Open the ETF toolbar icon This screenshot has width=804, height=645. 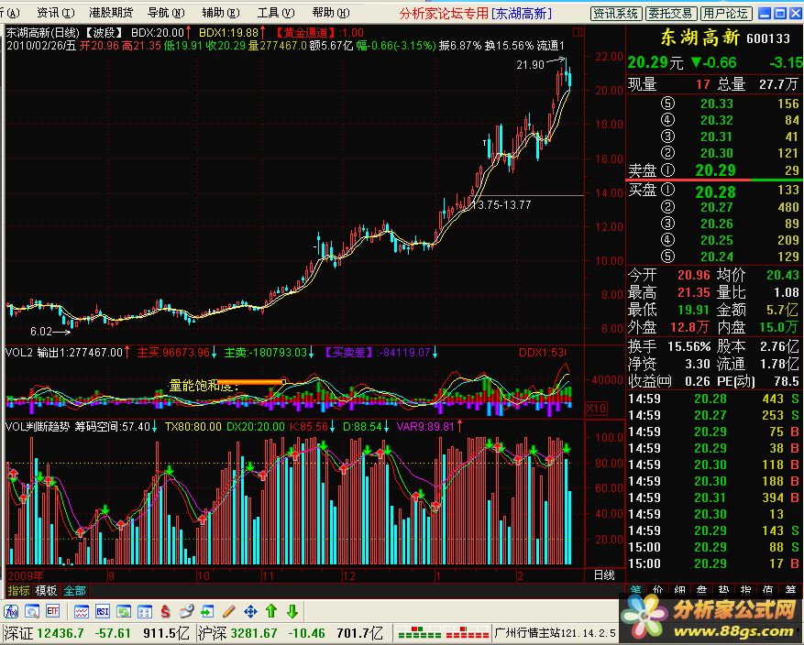[53, 611]
